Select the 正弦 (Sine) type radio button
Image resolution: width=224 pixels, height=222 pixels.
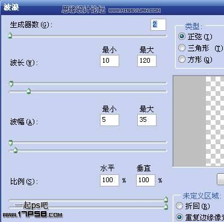point(182,36)
